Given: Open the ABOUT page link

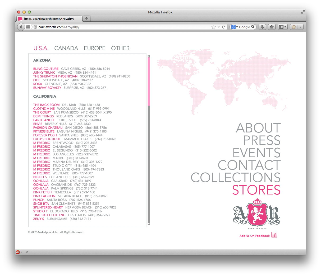Looking at the screenshot, I should 258,128.
